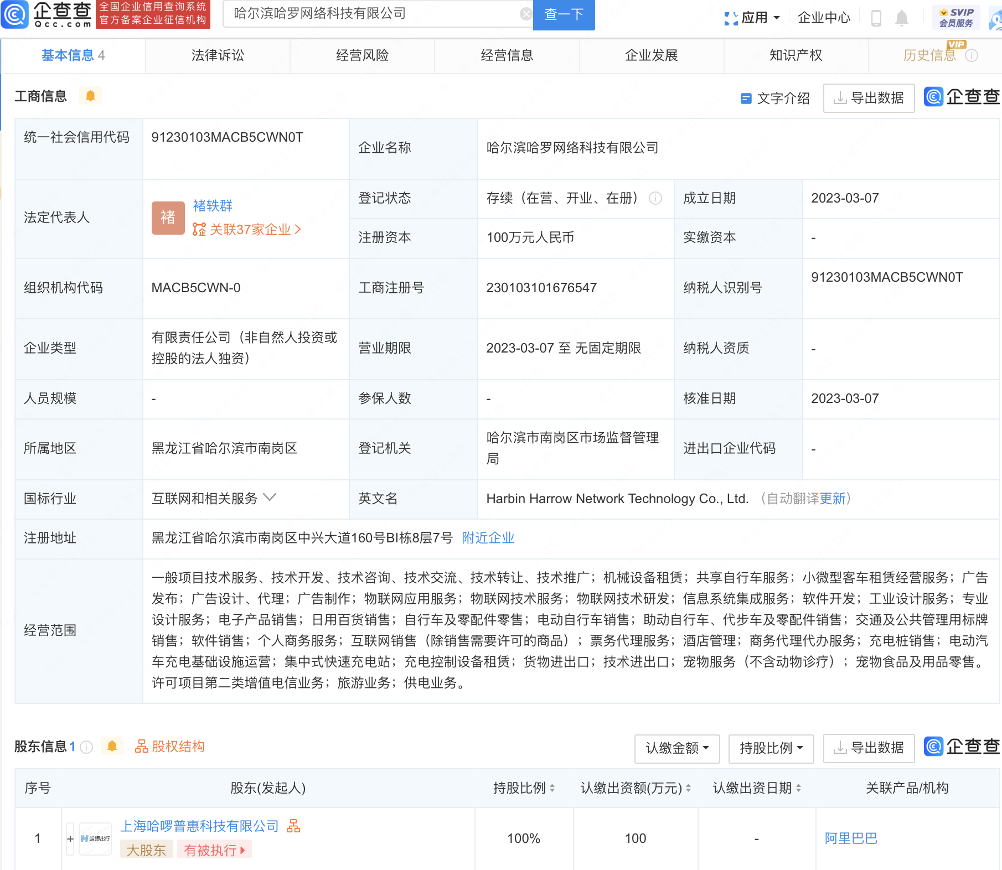The width and height of the screenshot is (1002, 870).
Task: Select registration number 230103101676547
Action: [x=541, y=288]
